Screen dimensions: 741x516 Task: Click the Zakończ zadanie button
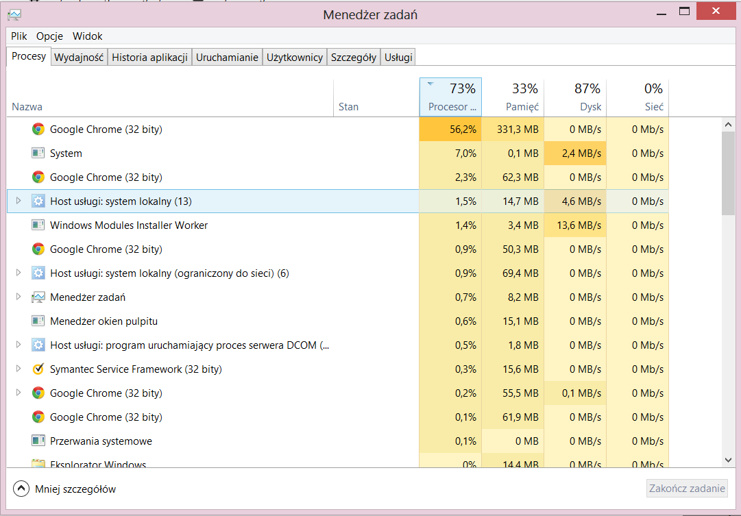[687, 489]
